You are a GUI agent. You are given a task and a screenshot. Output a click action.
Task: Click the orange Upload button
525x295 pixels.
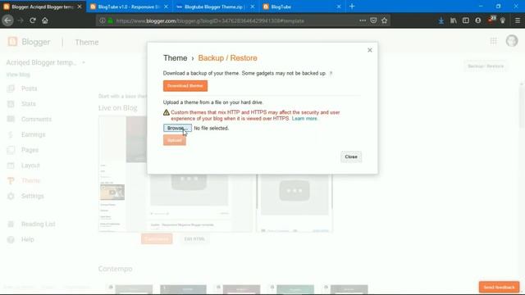click(x=175, y=140)
